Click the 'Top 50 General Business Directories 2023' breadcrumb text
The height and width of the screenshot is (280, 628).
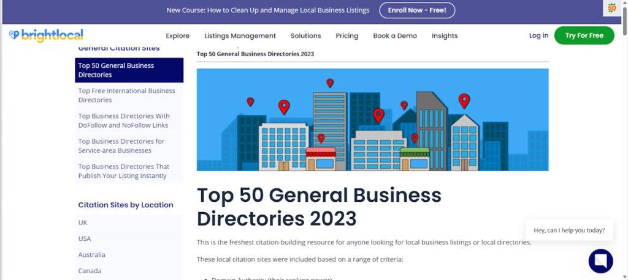[x=255, y=54]
